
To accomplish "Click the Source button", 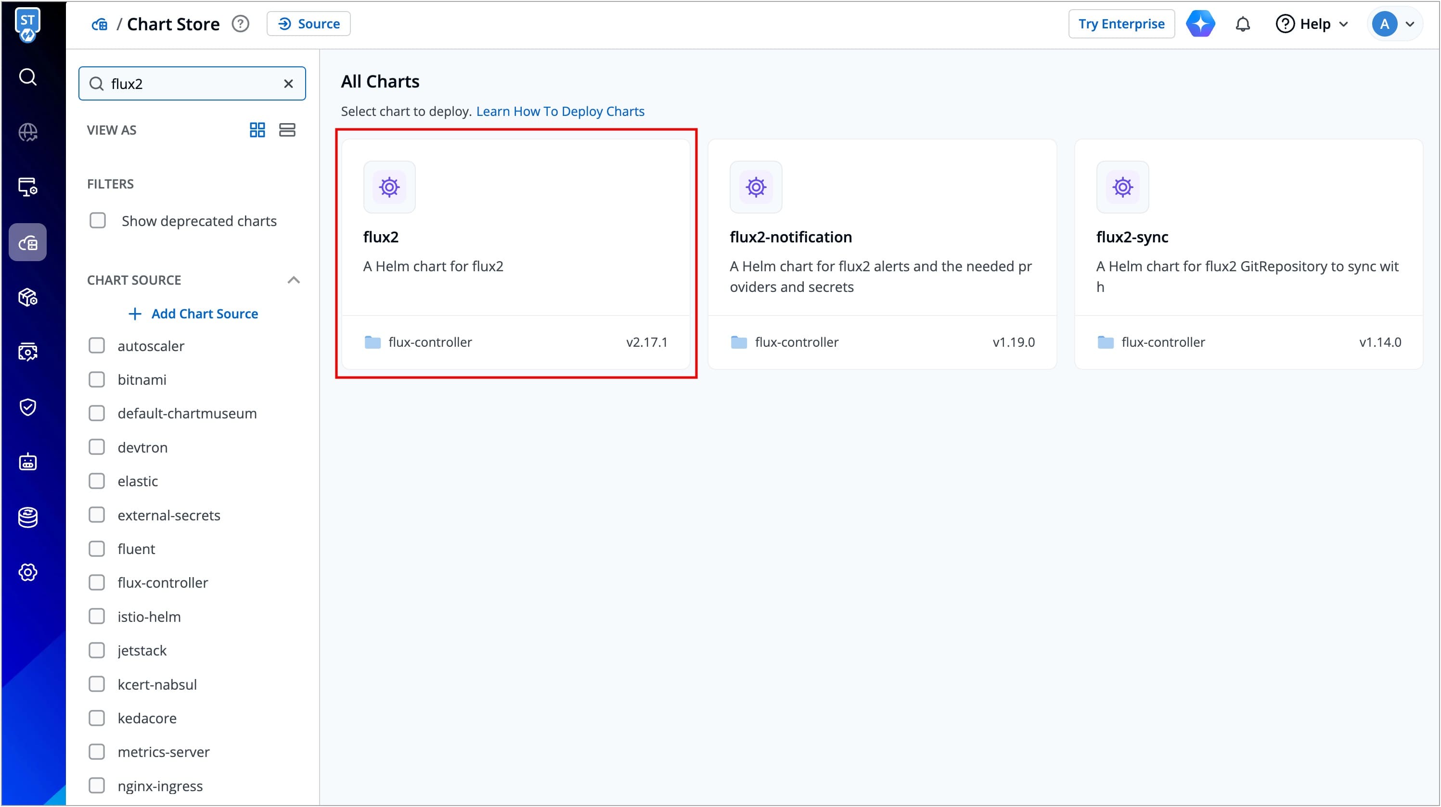I will (309, 24).
